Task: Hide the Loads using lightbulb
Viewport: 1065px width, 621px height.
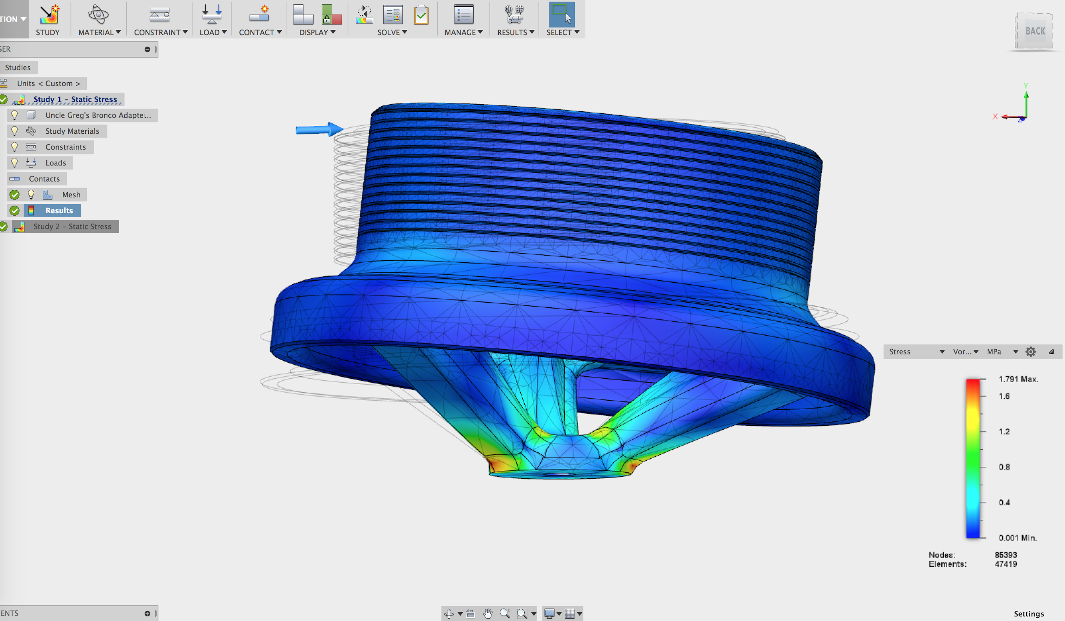Action: (x=15, y=163)
